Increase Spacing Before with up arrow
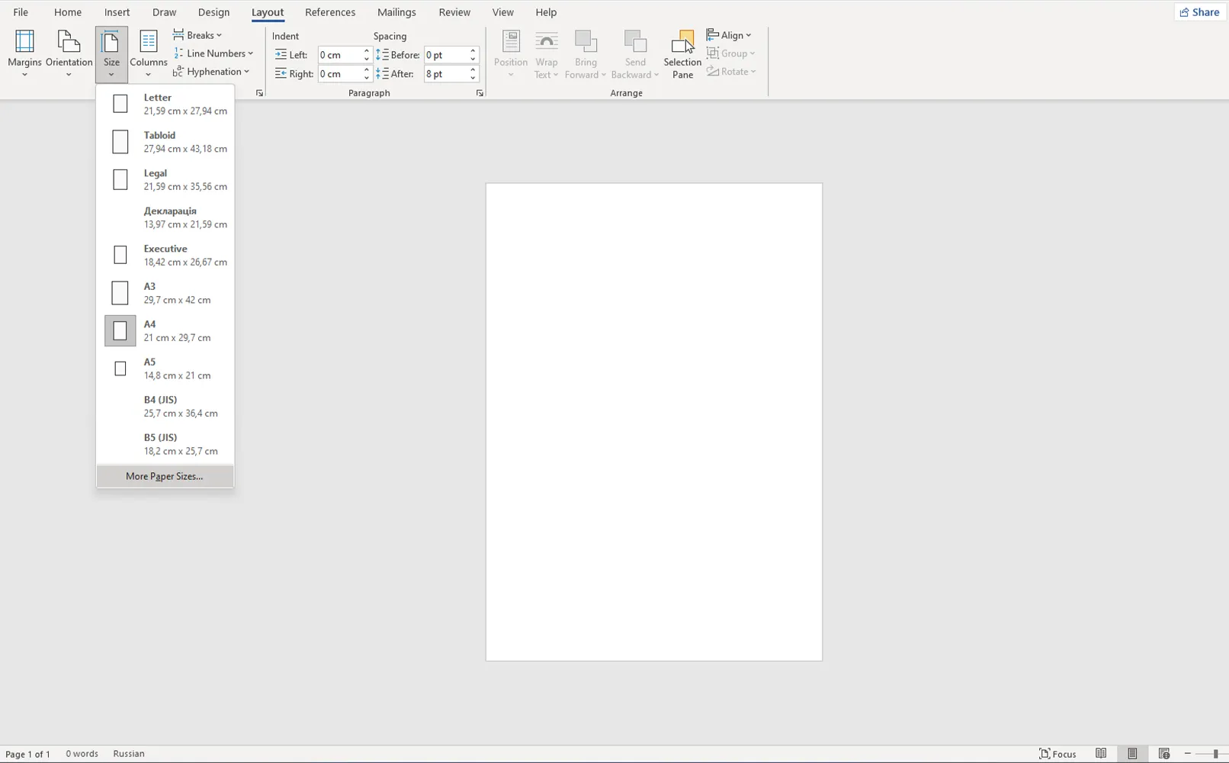The height and width of the screenshot is (763, 1229). [473, 51]
